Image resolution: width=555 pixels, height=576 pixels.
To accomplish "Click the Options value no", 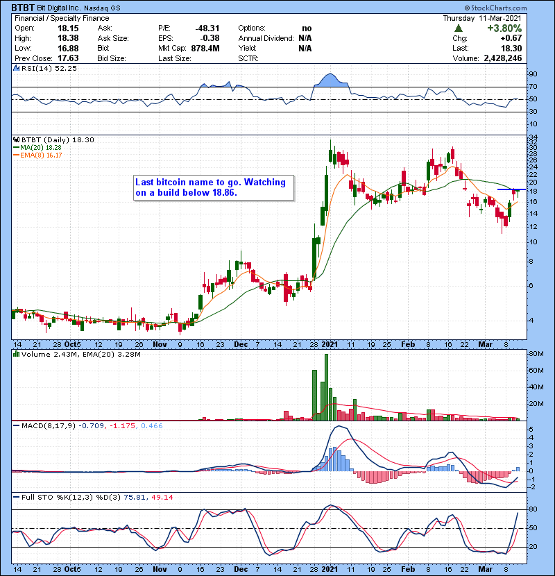I will [307, 28].
